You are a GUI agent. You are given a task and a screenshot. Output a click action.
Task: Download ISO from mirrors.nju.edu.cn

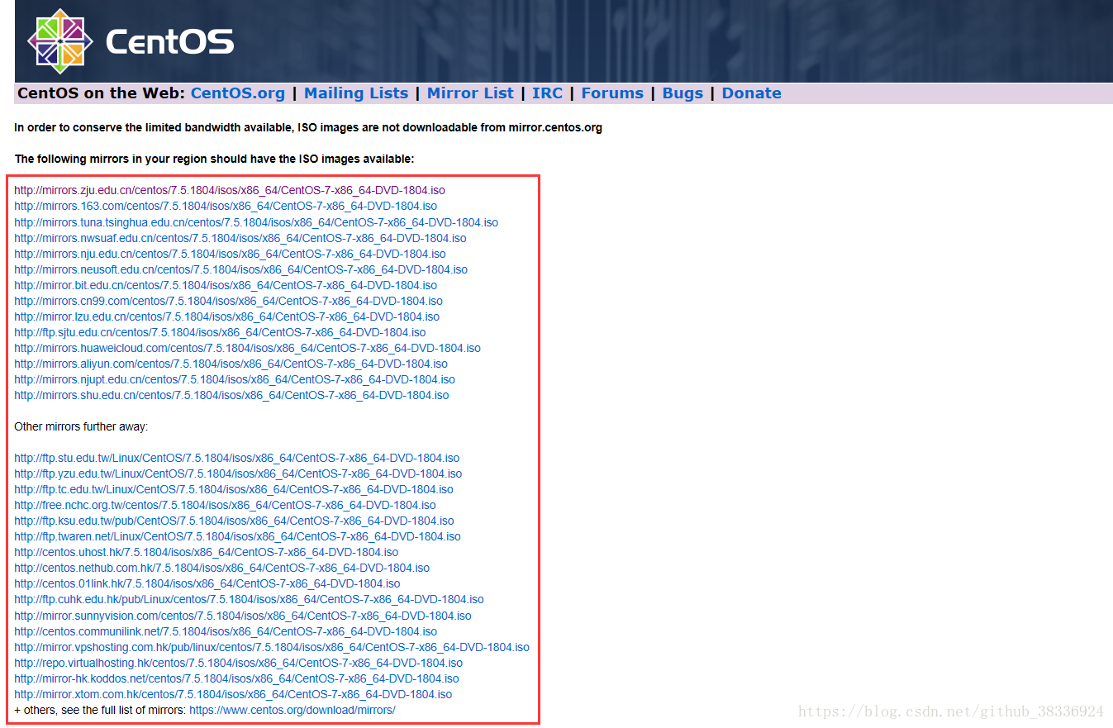(x=230, y=254)
